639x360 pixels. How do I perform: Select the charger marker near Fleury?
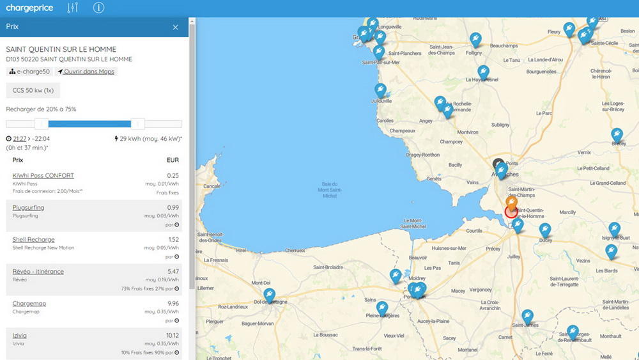pos(569,29)
